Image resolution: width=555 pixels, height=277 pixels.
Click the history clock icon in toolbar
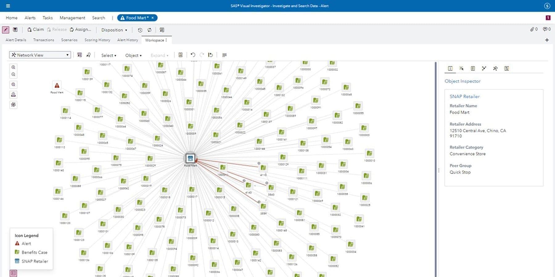coord(140,30)
